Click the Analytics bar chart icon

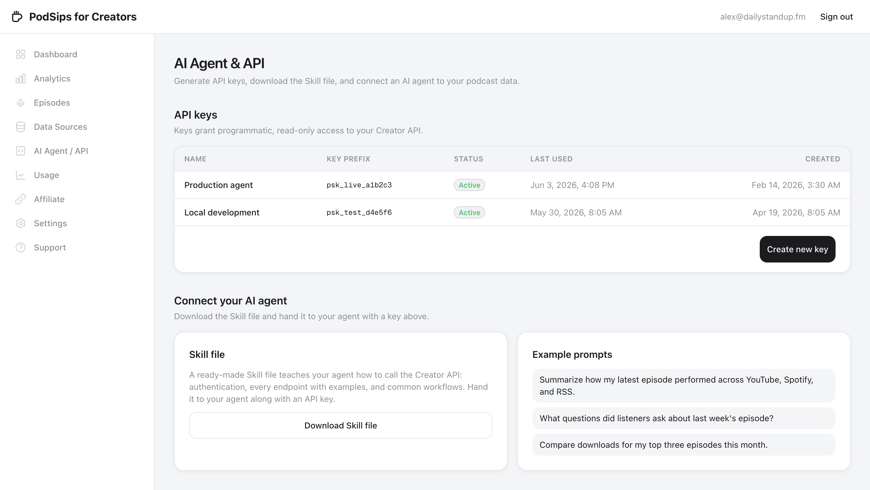[20, 78]
